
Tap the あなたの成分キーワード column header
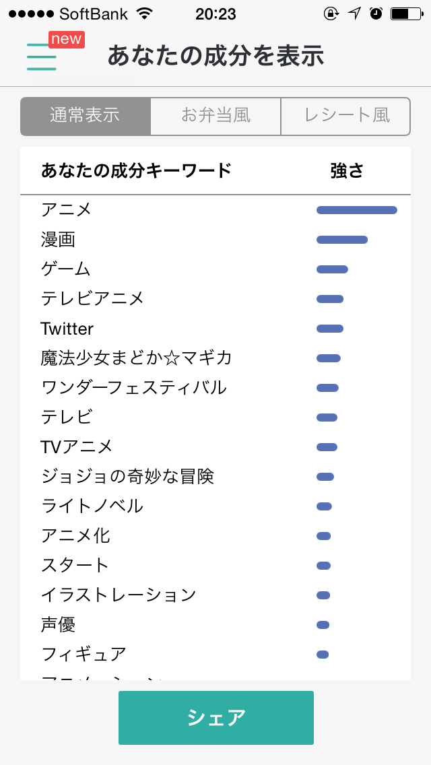point(136,170)
